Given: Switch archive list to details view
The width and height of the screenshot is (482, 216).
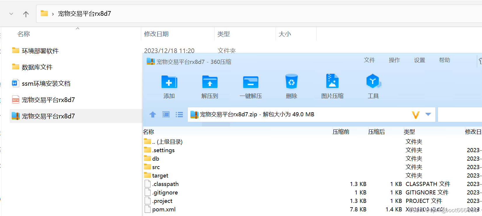Looking at the screenshot, I should pos(179,115).
